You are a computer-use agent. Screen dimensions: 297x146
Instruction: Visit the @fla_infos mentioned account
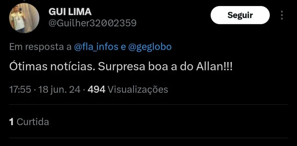pyautogui.click(x=96, y=47)
